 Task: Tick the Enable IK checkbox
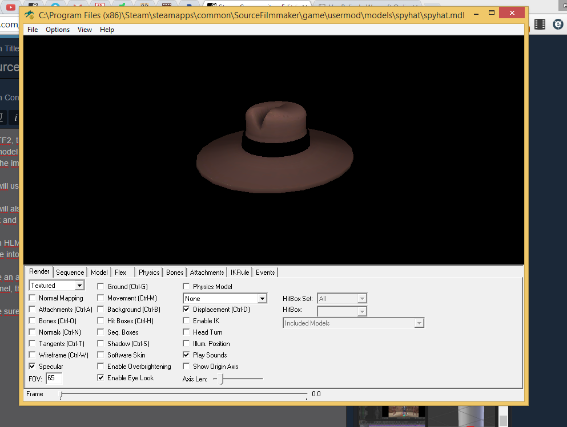point(186,321)
